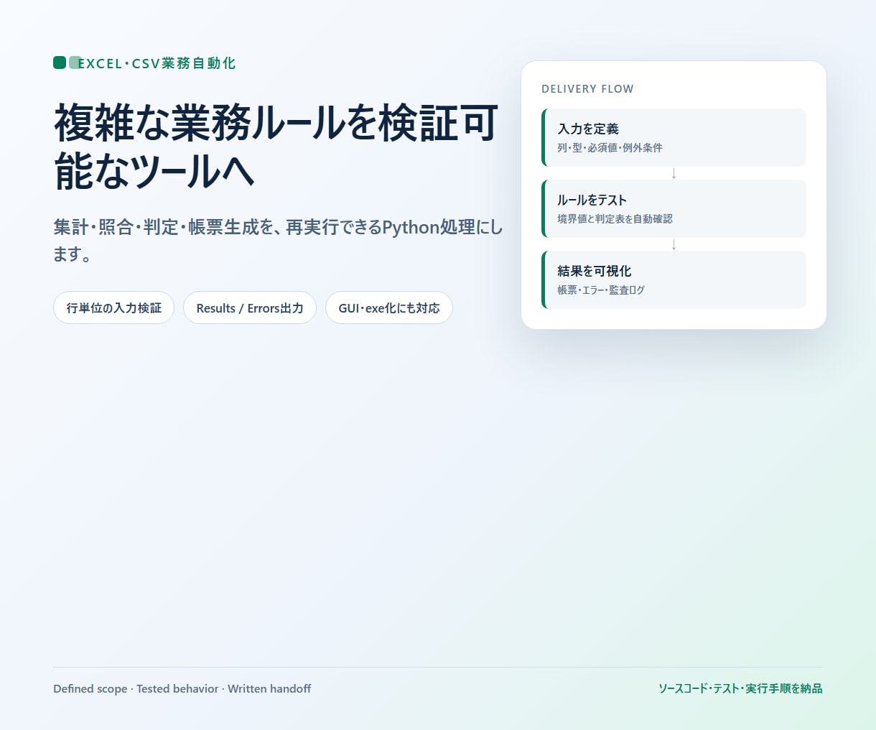Select the 結果を可視化 flow card
The width and height of the screenshot is (876, 730).
tap(674, 279)
